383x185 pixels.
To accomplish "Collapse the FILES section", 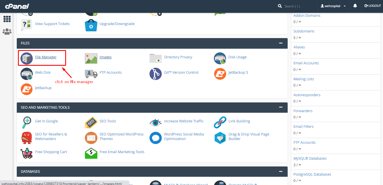I will click(x=280, y=43).
